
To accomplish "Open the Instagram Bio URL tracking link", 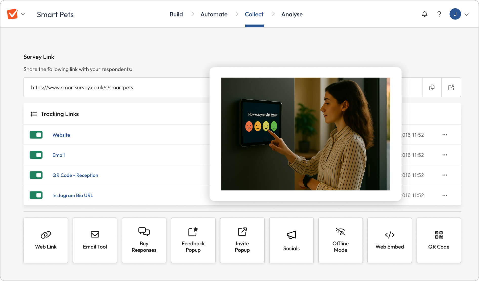I will [x=73, y=195].
